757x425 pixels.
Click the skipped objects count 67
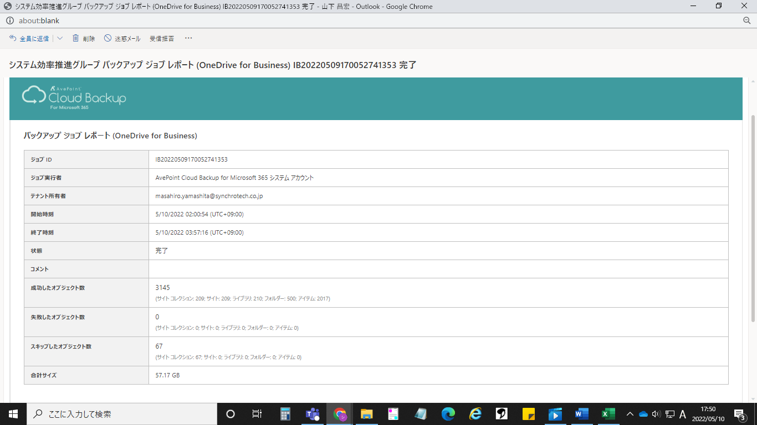click(x=159, y=346)
